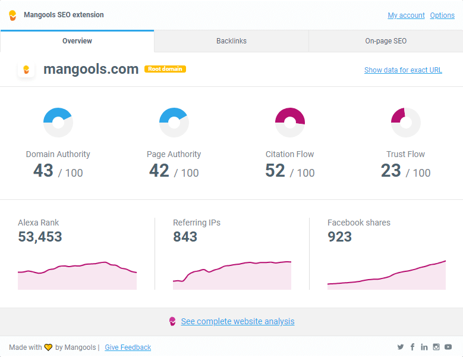Click the Trust Flow value 23
Screen dimensions: 463x357
391,171
